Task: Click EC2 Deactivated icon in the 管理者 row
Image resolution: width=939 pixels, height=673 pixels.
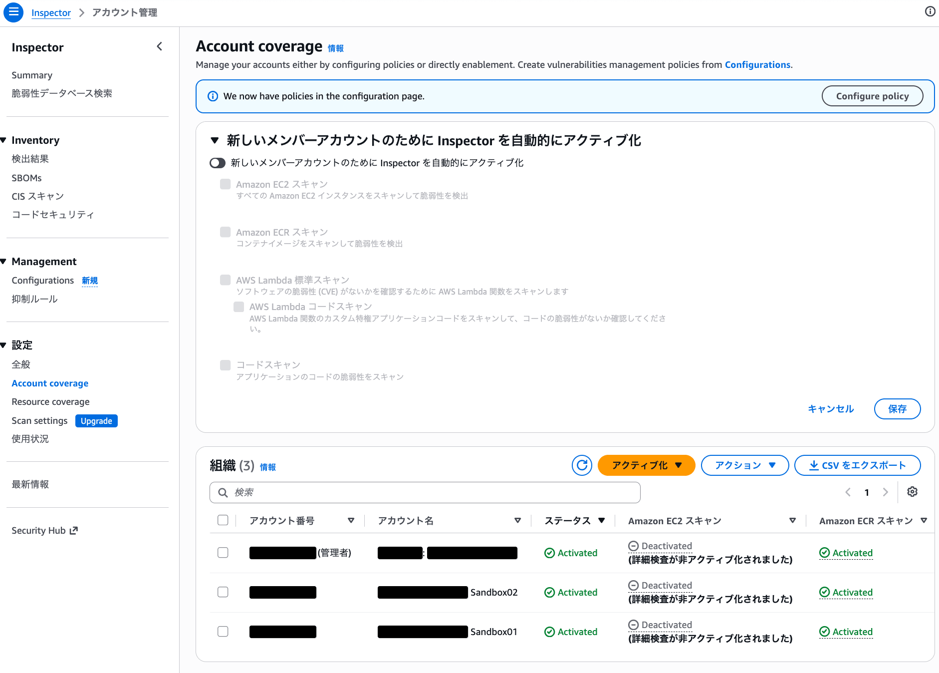Action: click(634, 546)
